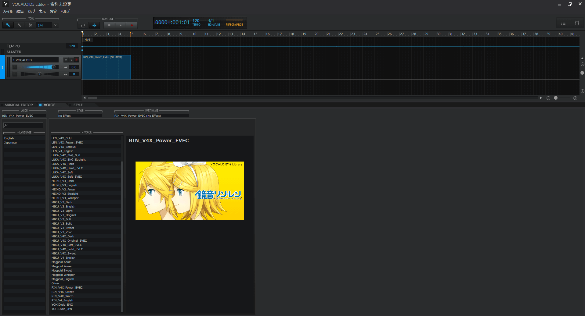Select the Scissors tool
Screen dimensions: 585x316
[x=30, y=25]
